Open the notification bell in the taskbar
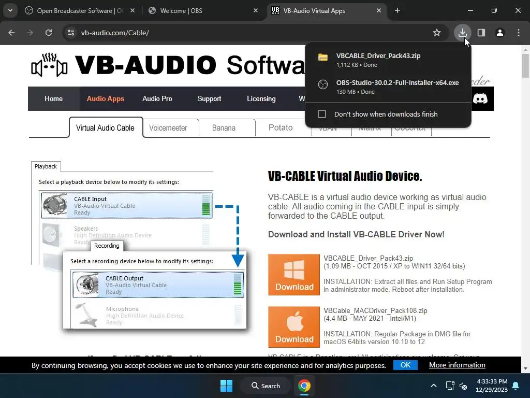 [516, 386]
